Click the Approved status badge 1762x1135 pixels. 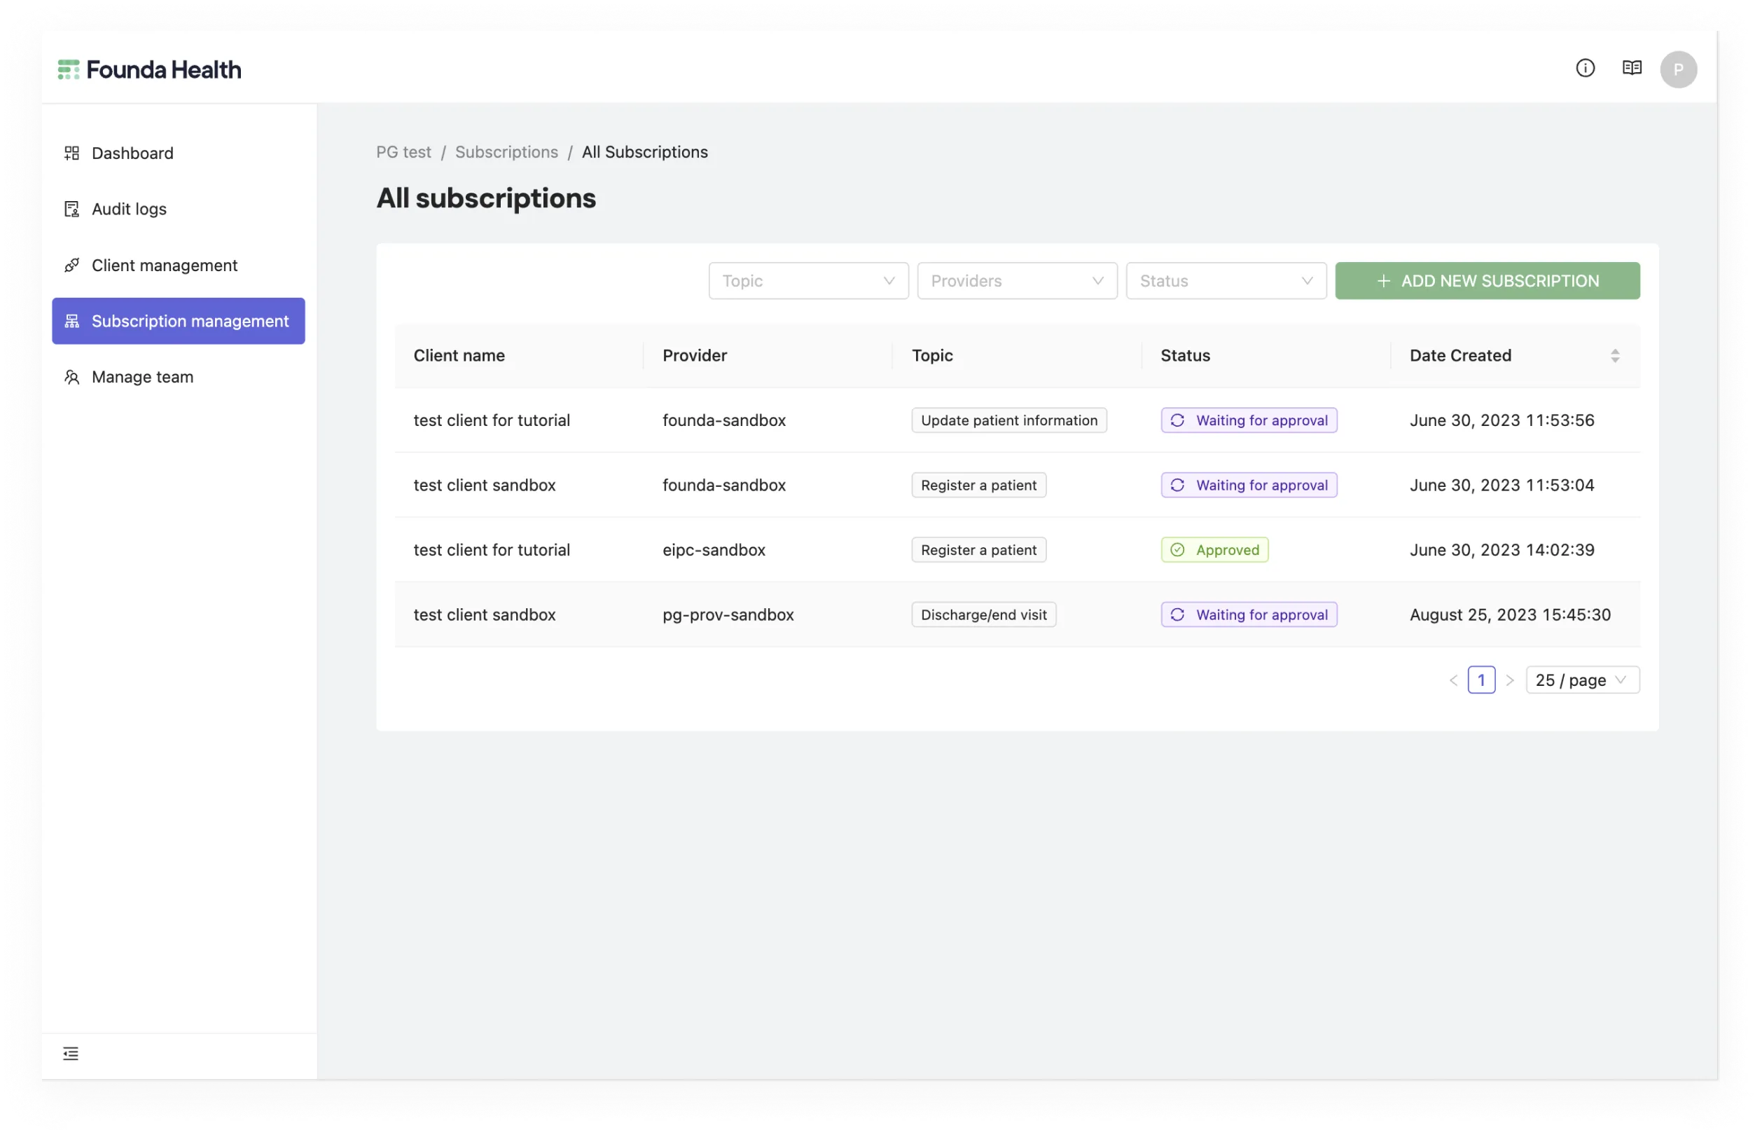1214,550
